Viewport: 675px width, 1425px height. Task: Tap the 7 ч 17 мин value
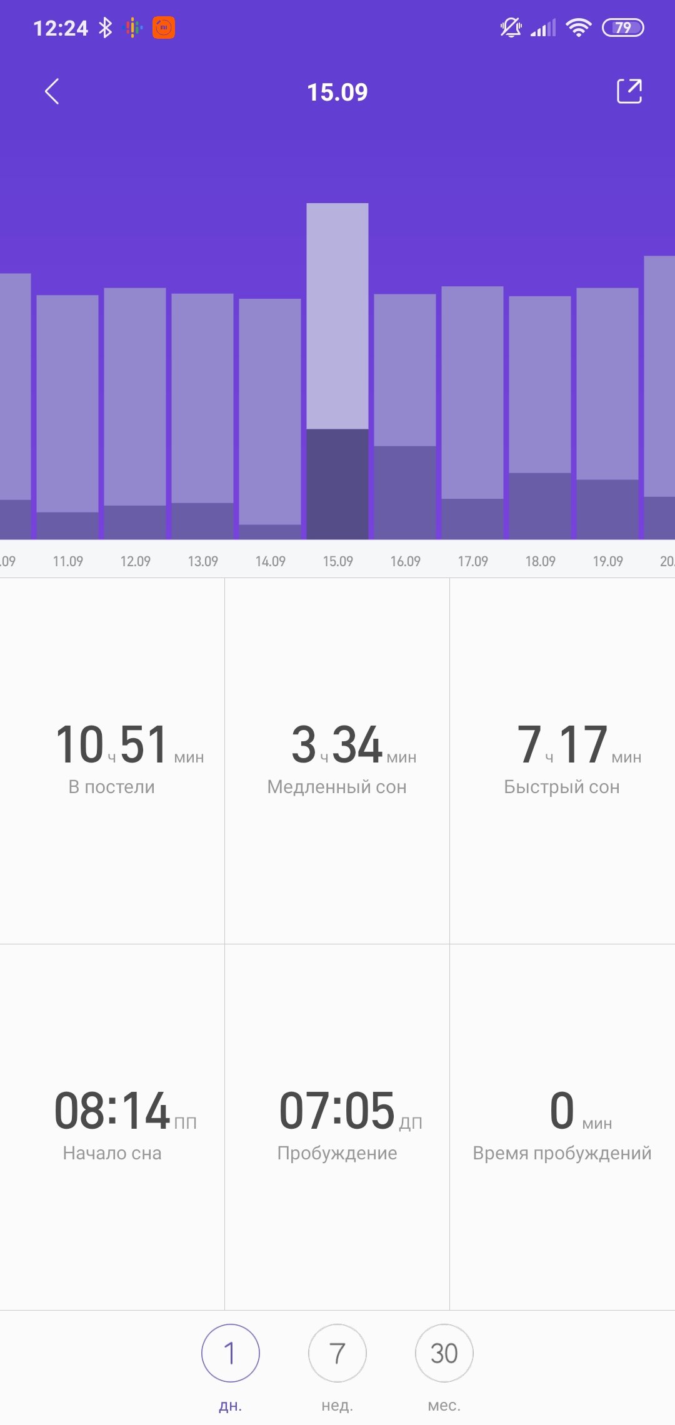coord(579,744)
